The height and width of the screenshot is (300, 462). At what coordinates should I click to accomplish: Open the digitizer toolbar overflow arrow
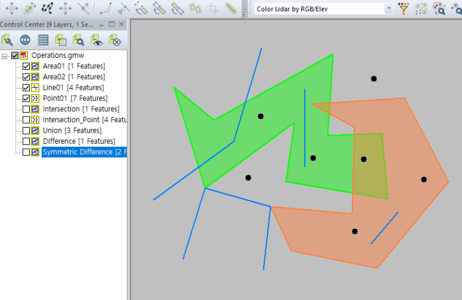pos(244,14)
